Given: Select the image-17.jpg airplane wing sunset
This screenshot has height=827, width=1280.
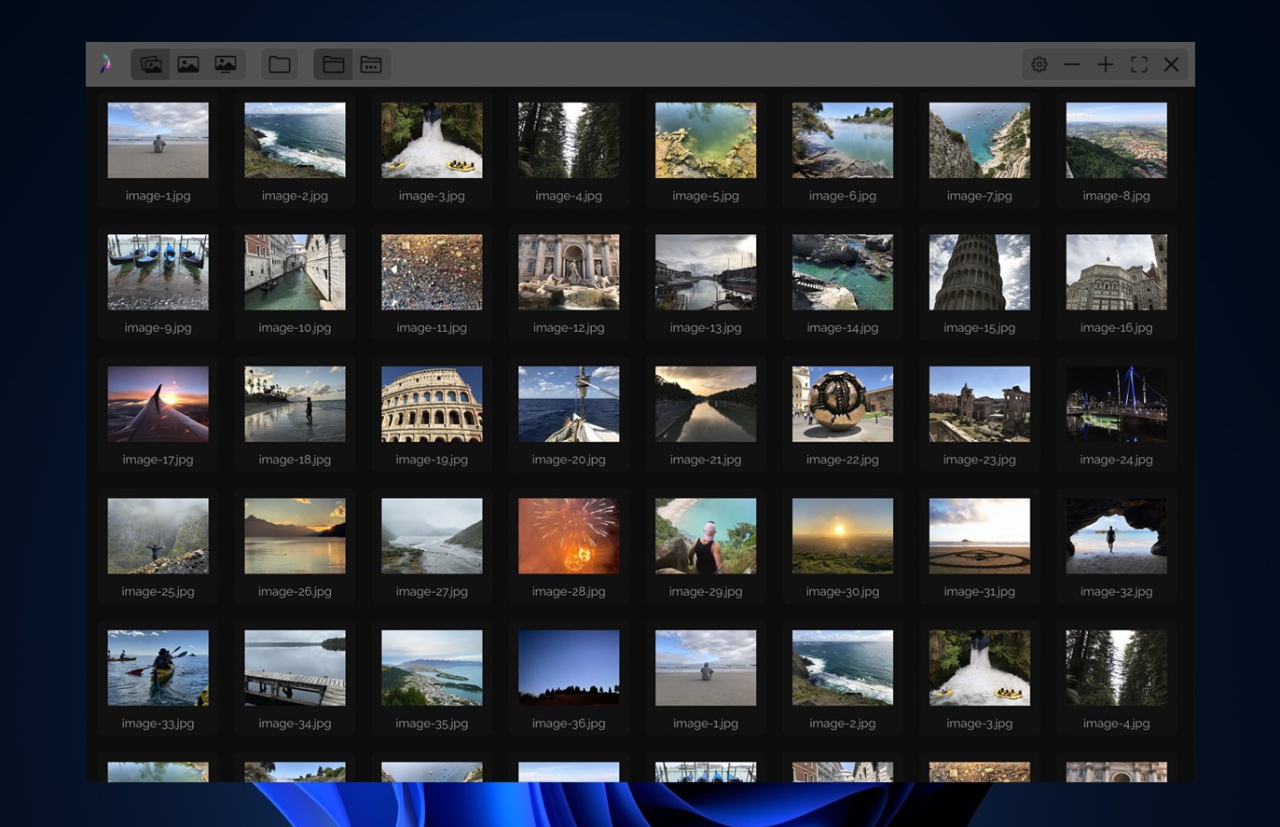Looking at the screenshot, I should point(158,404).
